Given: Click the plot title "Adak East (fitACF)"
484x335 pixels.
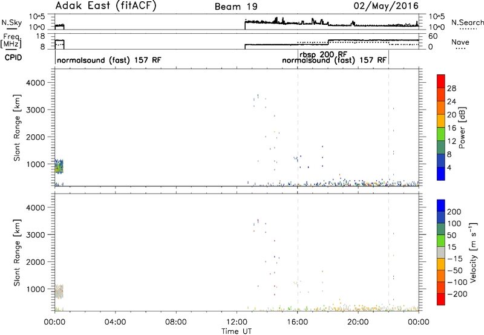Looking at the screenshot, I should (106, 6).
